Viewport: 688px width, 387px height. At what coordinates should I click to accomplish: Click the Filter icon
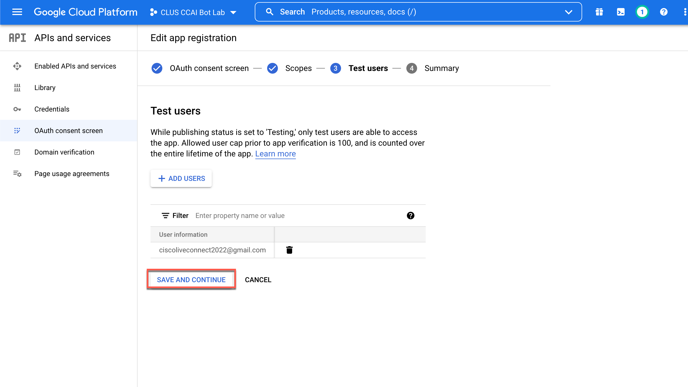165,216
